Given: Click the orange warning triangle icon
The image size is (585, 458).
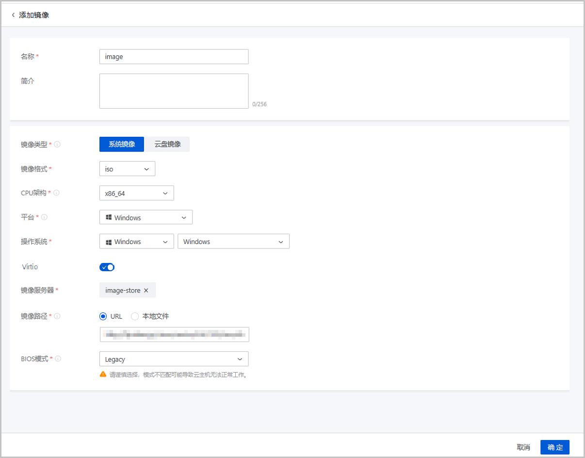Looking at the screenshot, I should click(x=103, y=375).
